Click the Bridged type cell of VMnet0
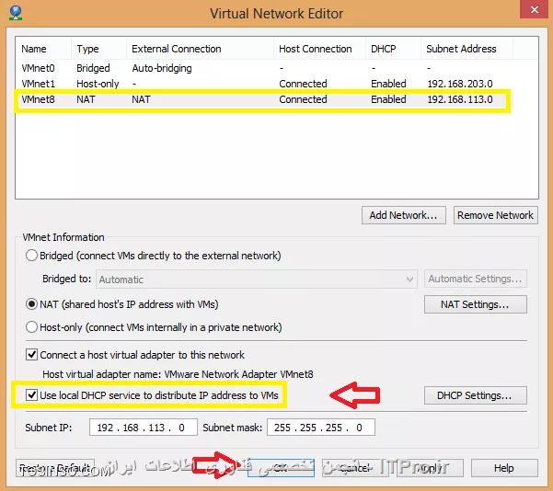This screenshot has width=553, height=491. point(93,68)
